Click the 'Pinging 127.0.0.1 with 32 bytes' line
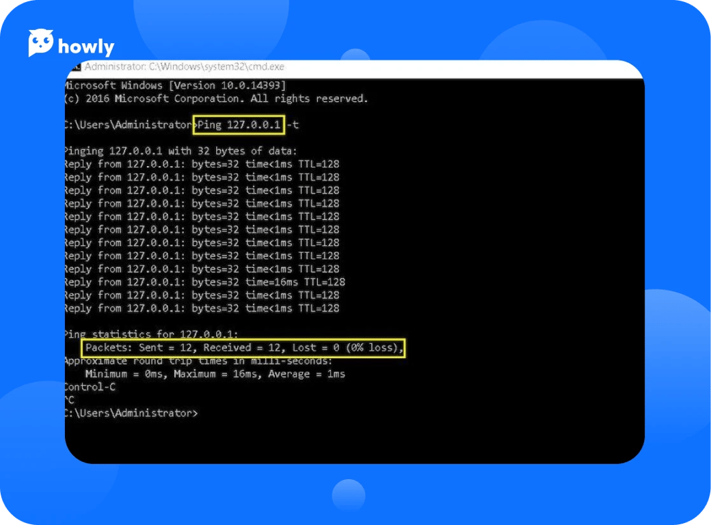Viewport: 711px width, 525px height. 180,151
